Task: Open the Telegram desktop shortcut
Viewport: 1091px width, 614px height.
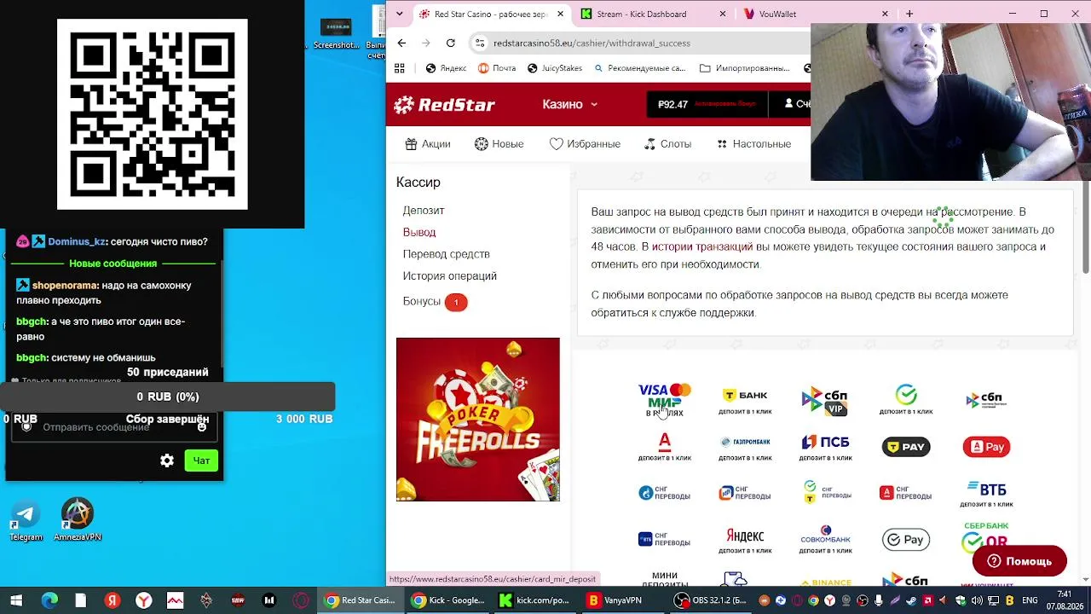Action: 26,520
